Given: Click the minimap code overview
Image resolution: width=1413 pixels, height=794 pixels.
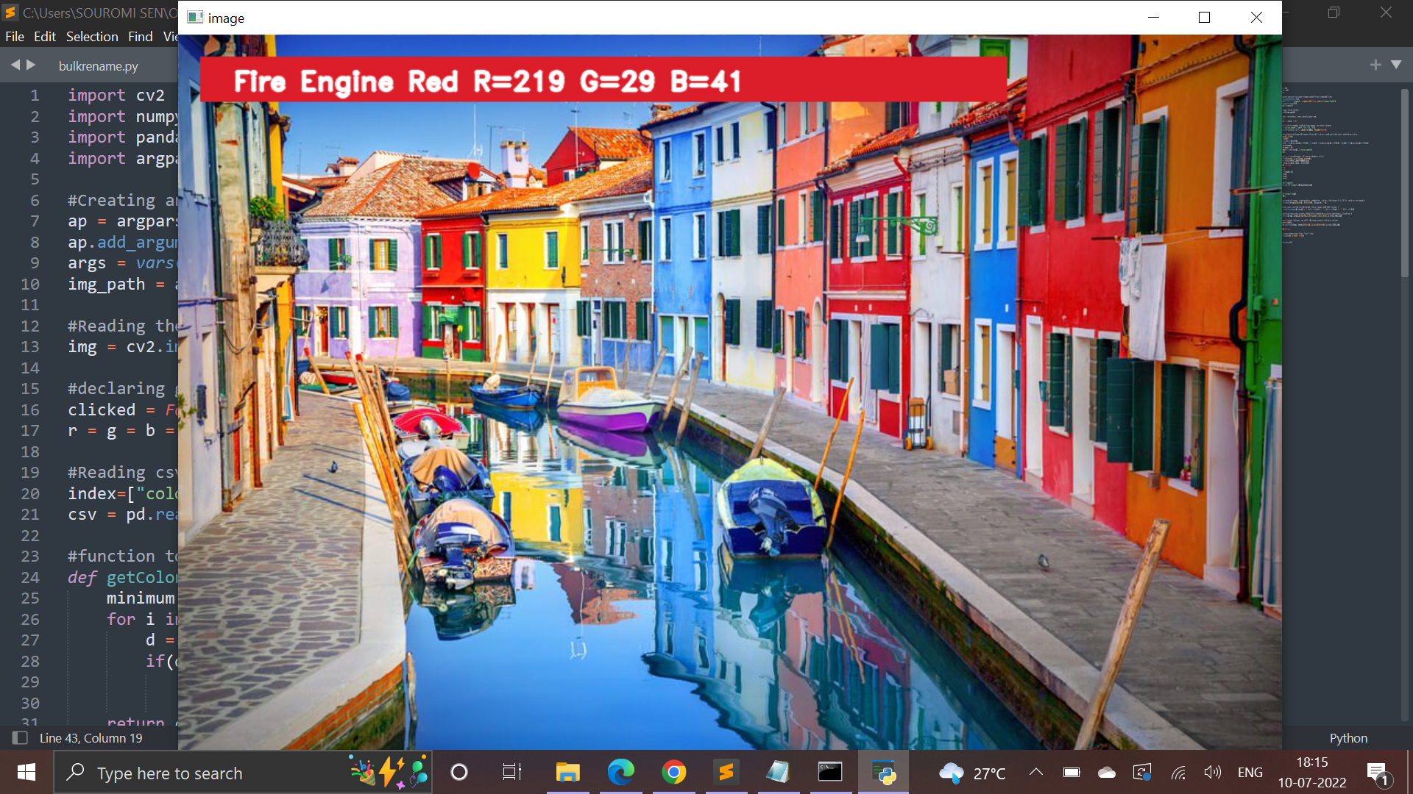Looking at the screenshot, I should pyautogui.click(x=1325, y=165).
